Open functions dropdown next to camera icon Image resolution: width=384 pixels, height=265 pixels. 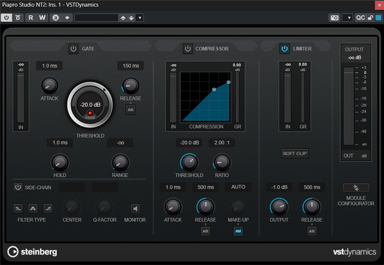coord(348,18)
